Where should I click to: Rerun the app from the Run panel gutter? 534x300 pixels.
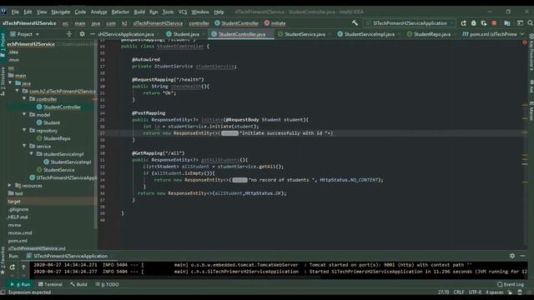[13, 267]
